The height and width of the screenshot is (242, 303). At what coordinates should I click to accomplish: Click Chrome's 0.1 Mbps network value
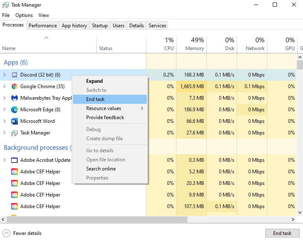[x=255, y=86]
